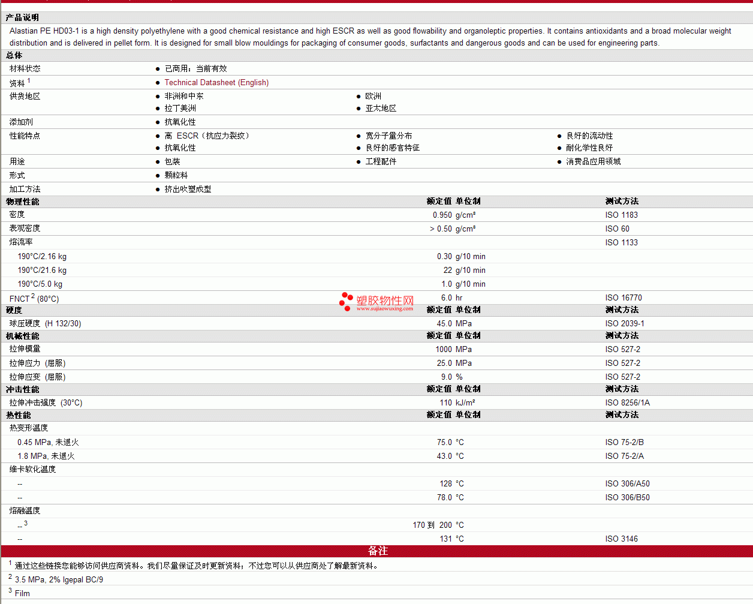Select the 消费品应用领域 usage entry

pyautogui.click(x=594, y=162)
